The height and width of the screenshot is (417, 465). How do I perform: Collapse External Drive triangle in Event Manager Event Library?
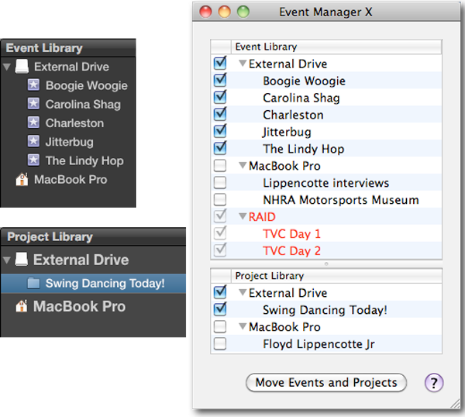tap(243, 64)
